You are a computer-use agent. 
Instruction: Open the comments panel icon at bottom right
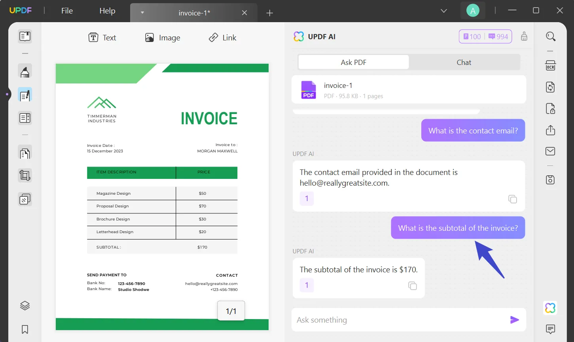click(550, 329)
